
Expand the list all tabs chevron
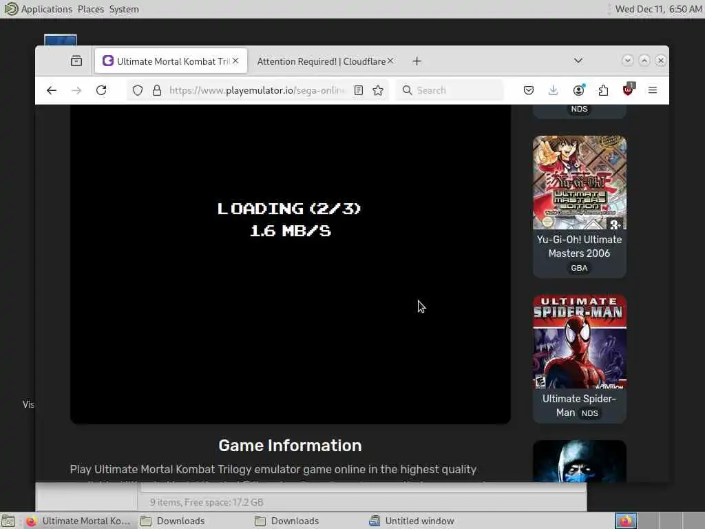[578, 61]
